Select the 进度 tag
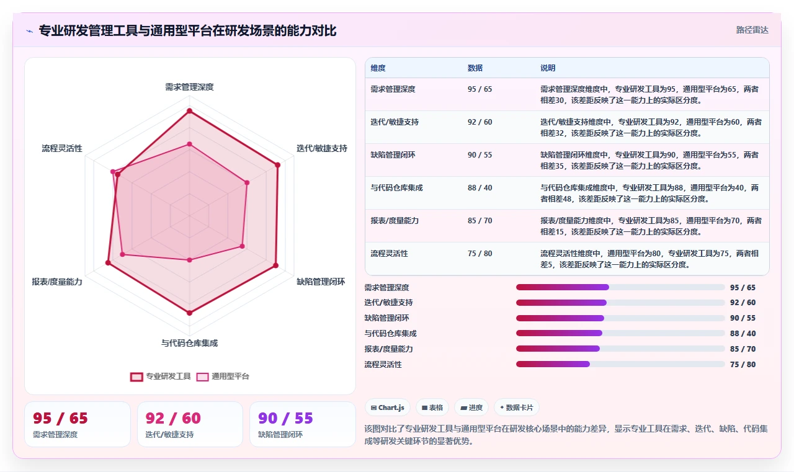 [471, 407]
